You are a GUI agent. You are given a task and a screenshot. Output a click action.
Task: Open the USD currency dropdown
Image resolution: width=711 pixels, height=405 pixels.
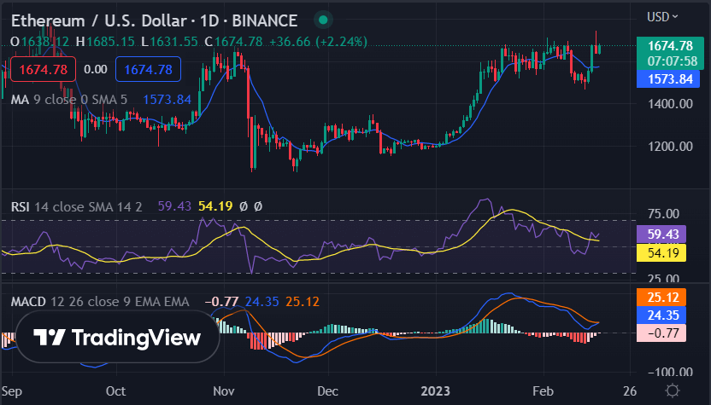[x=662, y=16]
